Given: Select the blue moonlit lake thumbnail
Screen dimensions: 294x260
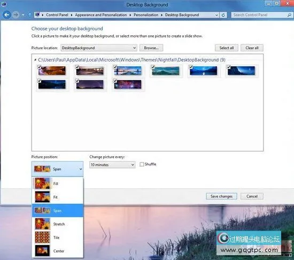Looking at the screenshot, I should [204, 71].
